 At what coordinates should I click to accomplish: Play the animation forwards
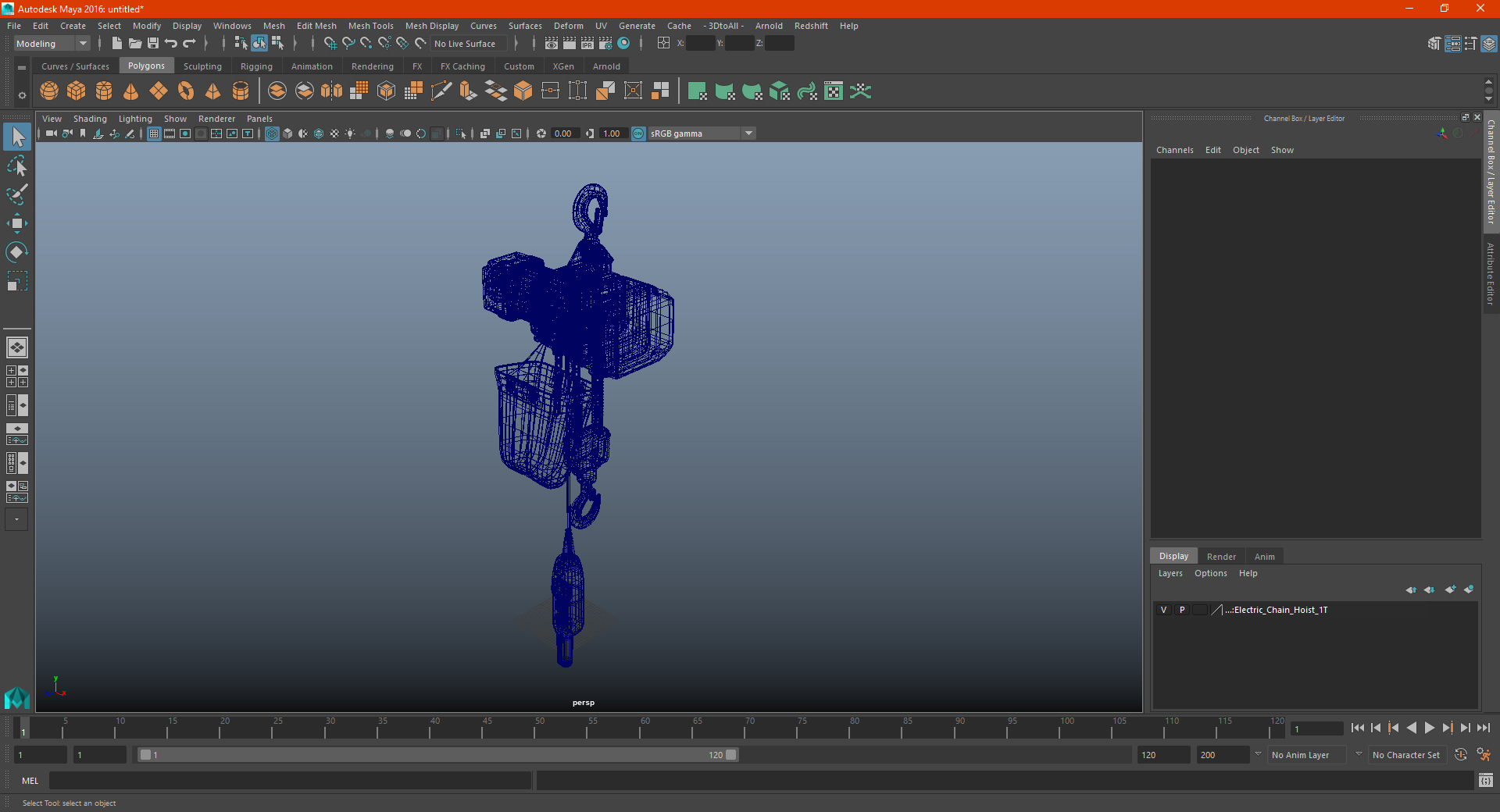tap(1429, 728)
